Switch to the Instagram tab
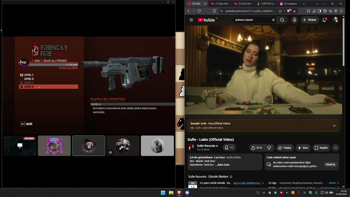 (289, 4)
